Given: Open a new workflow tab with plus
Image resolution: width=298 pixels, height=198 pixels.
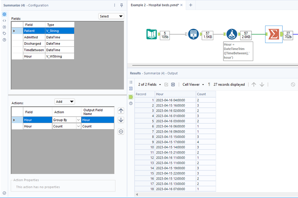Looking at the screenshot, I should pos(191,5).
